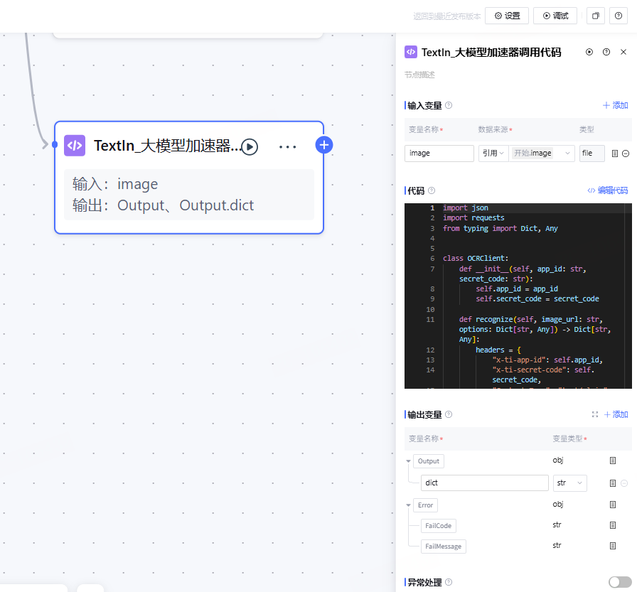
Task: Edit the image variable name field
Action: (439, 154)
